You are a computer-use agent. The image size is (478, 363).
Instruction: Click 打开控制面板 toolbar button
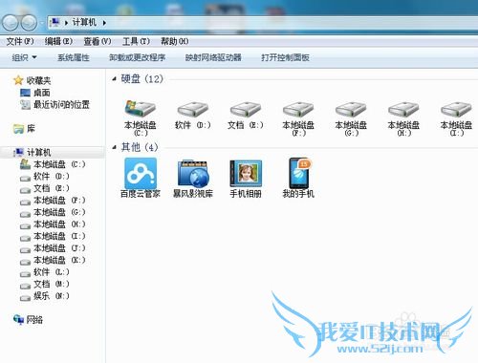coord(286,57)
